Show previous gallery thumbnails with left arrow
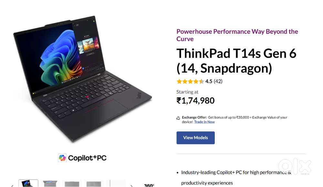 click(12, 186)
